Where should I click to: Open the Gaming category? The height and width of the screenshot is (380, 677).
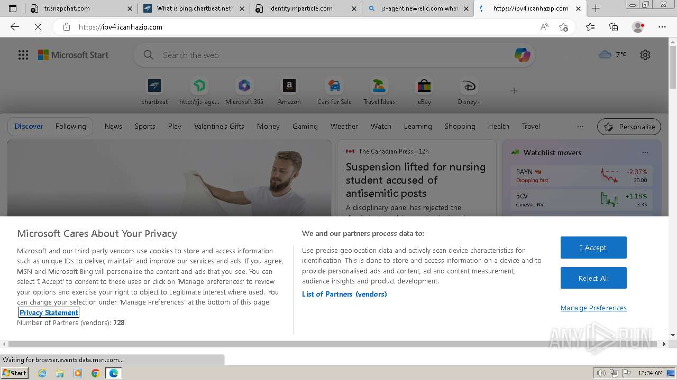305,126
